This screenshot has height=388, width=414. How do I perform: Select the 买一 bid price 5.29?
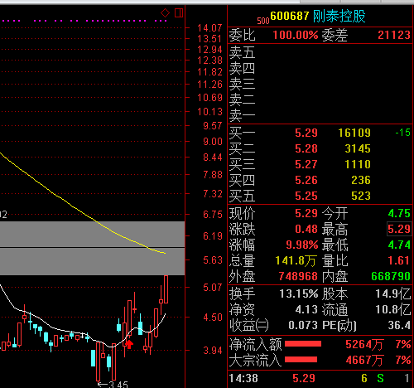tap(306, 133)
